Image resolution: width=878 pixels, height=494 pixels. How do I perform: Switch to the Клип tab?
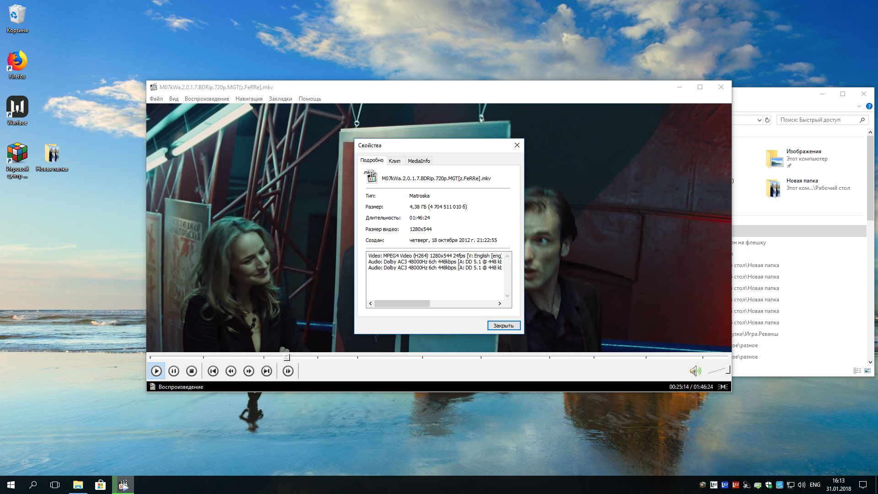pos(394,161)
